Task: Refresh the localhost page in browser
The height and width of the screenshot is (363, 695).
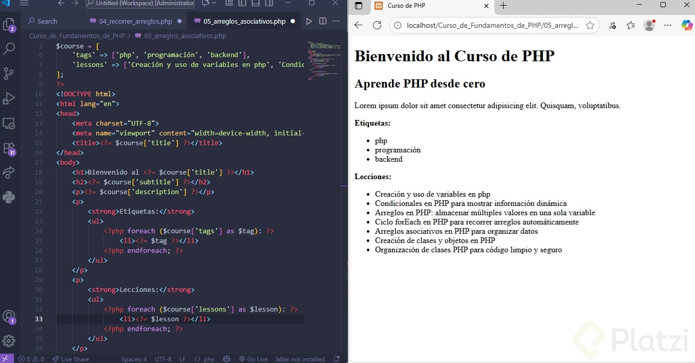Action: [x=377, y=25]
